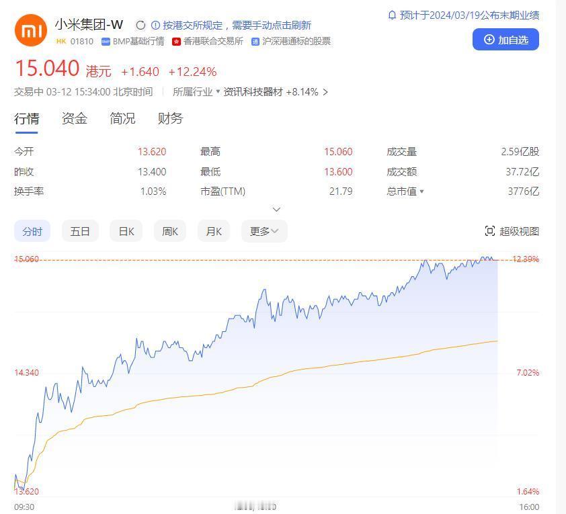Image resolution: width=566 pixels, height=514 pixels.
Task: Click the current price 15.040
Action: tap(47, 68)
